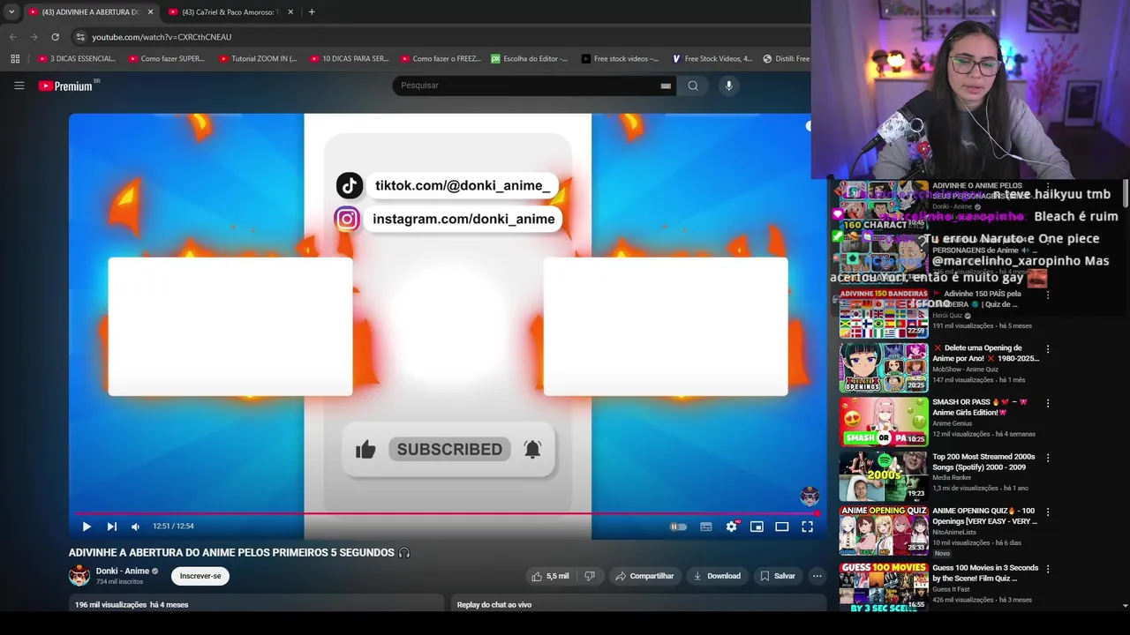Image resolution: width=1130 pixels, height=635 pixels.
Task: Play the paused video
Action: point(87,527)
